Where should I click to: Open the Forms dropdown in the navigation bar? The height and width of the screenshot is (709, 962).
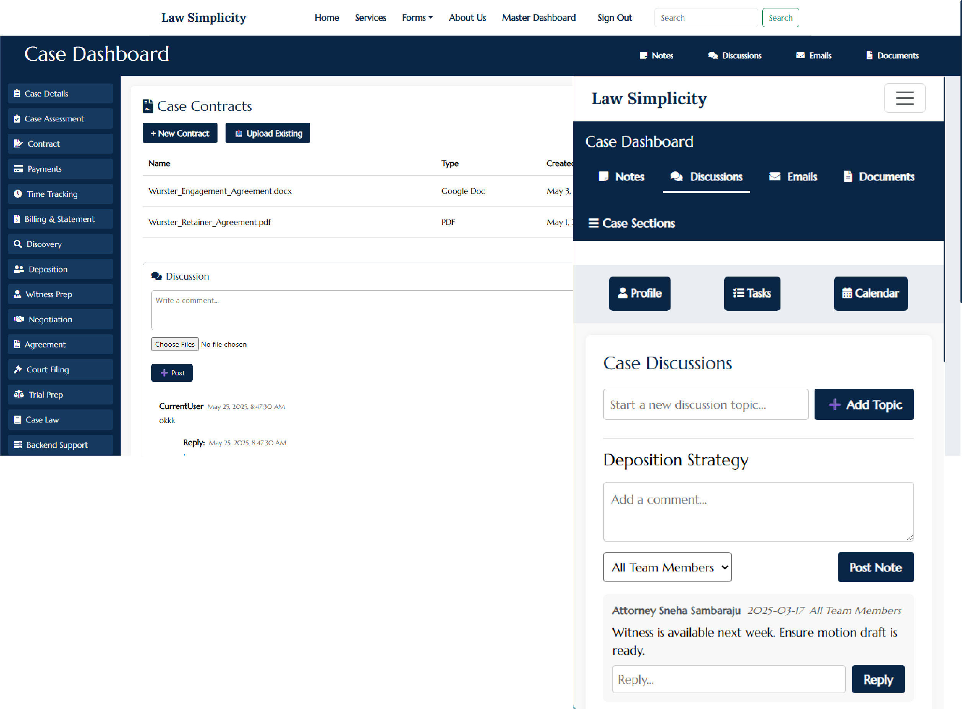pyautogui.click(x=417, y=18)
